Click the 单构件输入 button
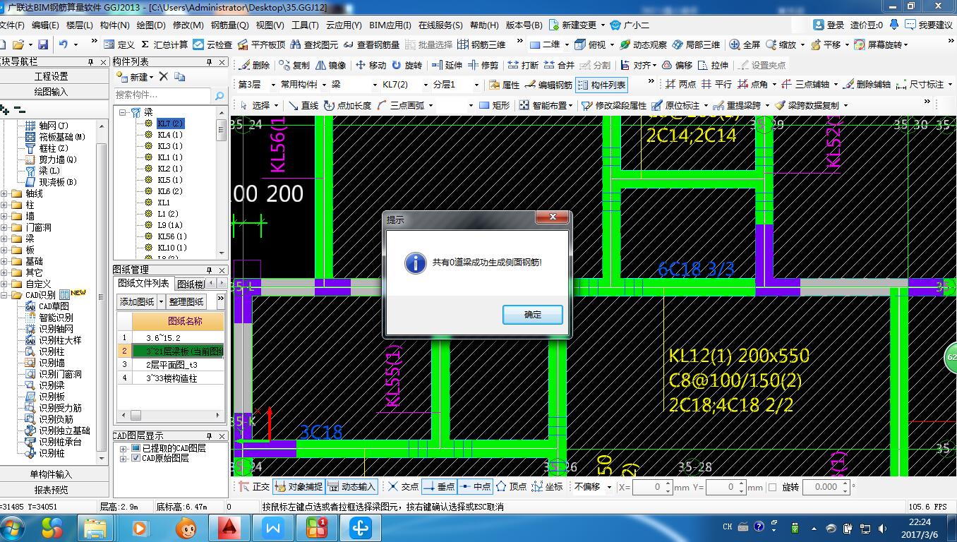The height and width of the screenshot is (542, 957). [52, 474]
